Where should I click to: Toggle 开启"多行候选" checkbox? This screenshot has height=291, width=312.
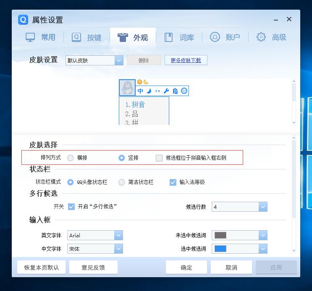[71, 207]
